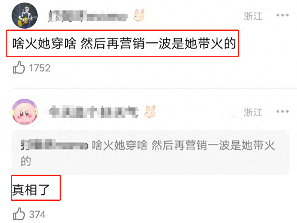297x223 pixels.
Task: Click the bunny badge beside the second username
Action: pyautogui.click(x=150, y=111)
